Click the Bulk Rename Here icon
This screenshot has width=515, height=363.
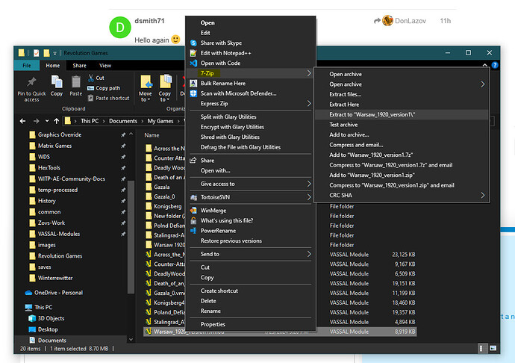pyautogui.click(x=193, y=84)
